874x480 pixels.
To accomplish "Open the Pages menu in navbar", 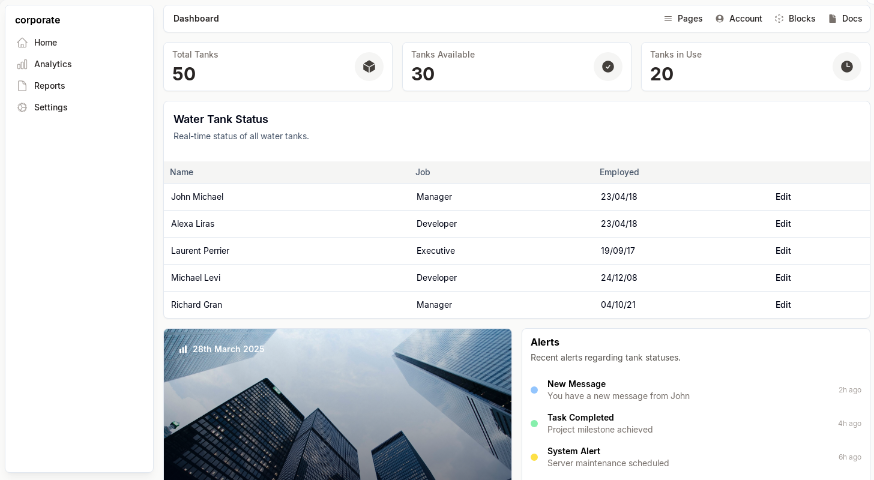I will (683, 19).
